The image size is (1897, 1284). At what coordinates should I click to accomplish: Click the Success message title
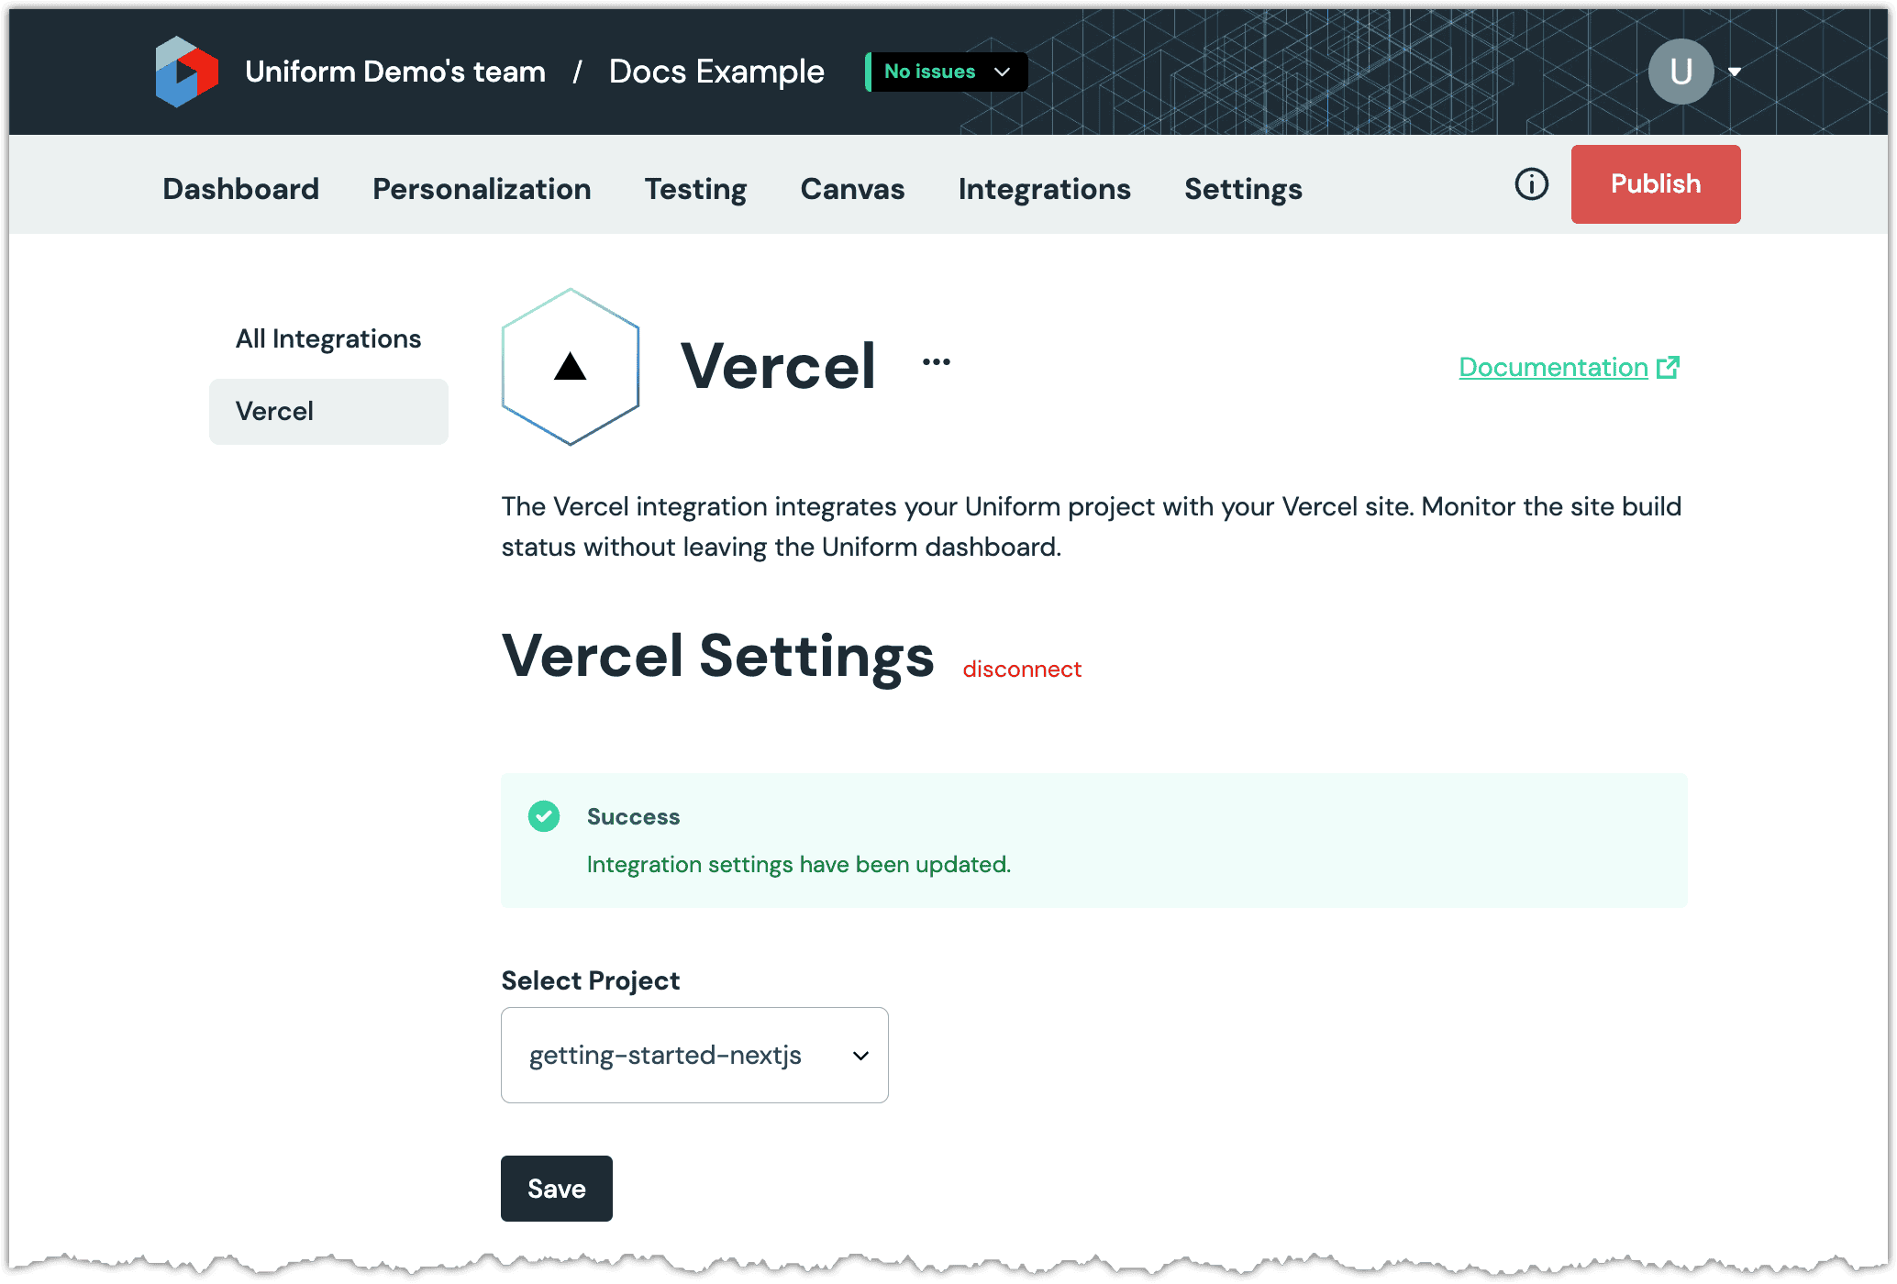coord(633,817)
